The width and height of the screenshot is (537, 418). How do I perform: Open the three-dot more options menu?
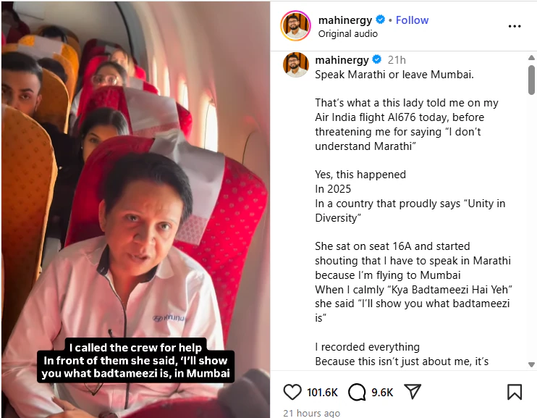point(515,26)
